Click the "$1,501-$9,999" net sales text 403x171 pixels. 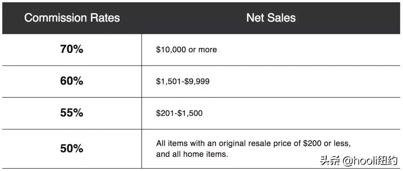(x=183, y=81)
